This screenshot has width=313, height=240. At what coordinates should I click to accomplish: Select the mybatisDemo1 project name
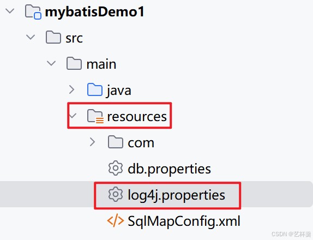point(95,12)
